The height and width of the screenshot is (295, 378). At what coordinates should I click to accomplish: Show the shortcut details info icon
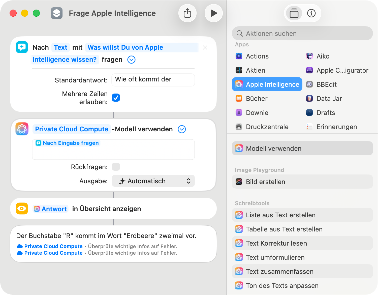tap(311, 13)
